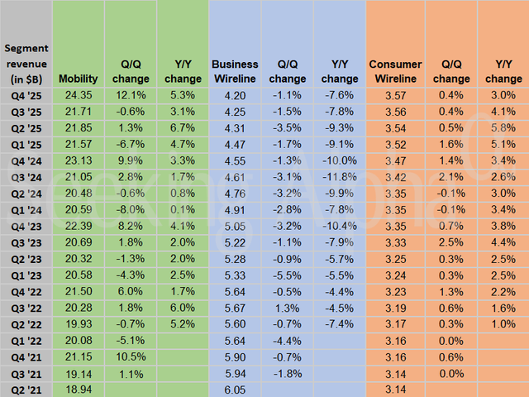The height and width of the screenshot is (397, 529).
Task: Select the 18.94 Mobility revenue cell
Action: coord(79,389)
